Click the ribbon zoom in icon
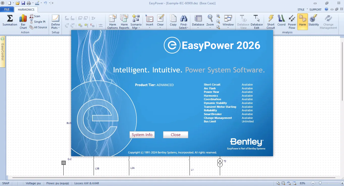Image resolution: width=344 pixels, height=186 pixels. [218, 16]
